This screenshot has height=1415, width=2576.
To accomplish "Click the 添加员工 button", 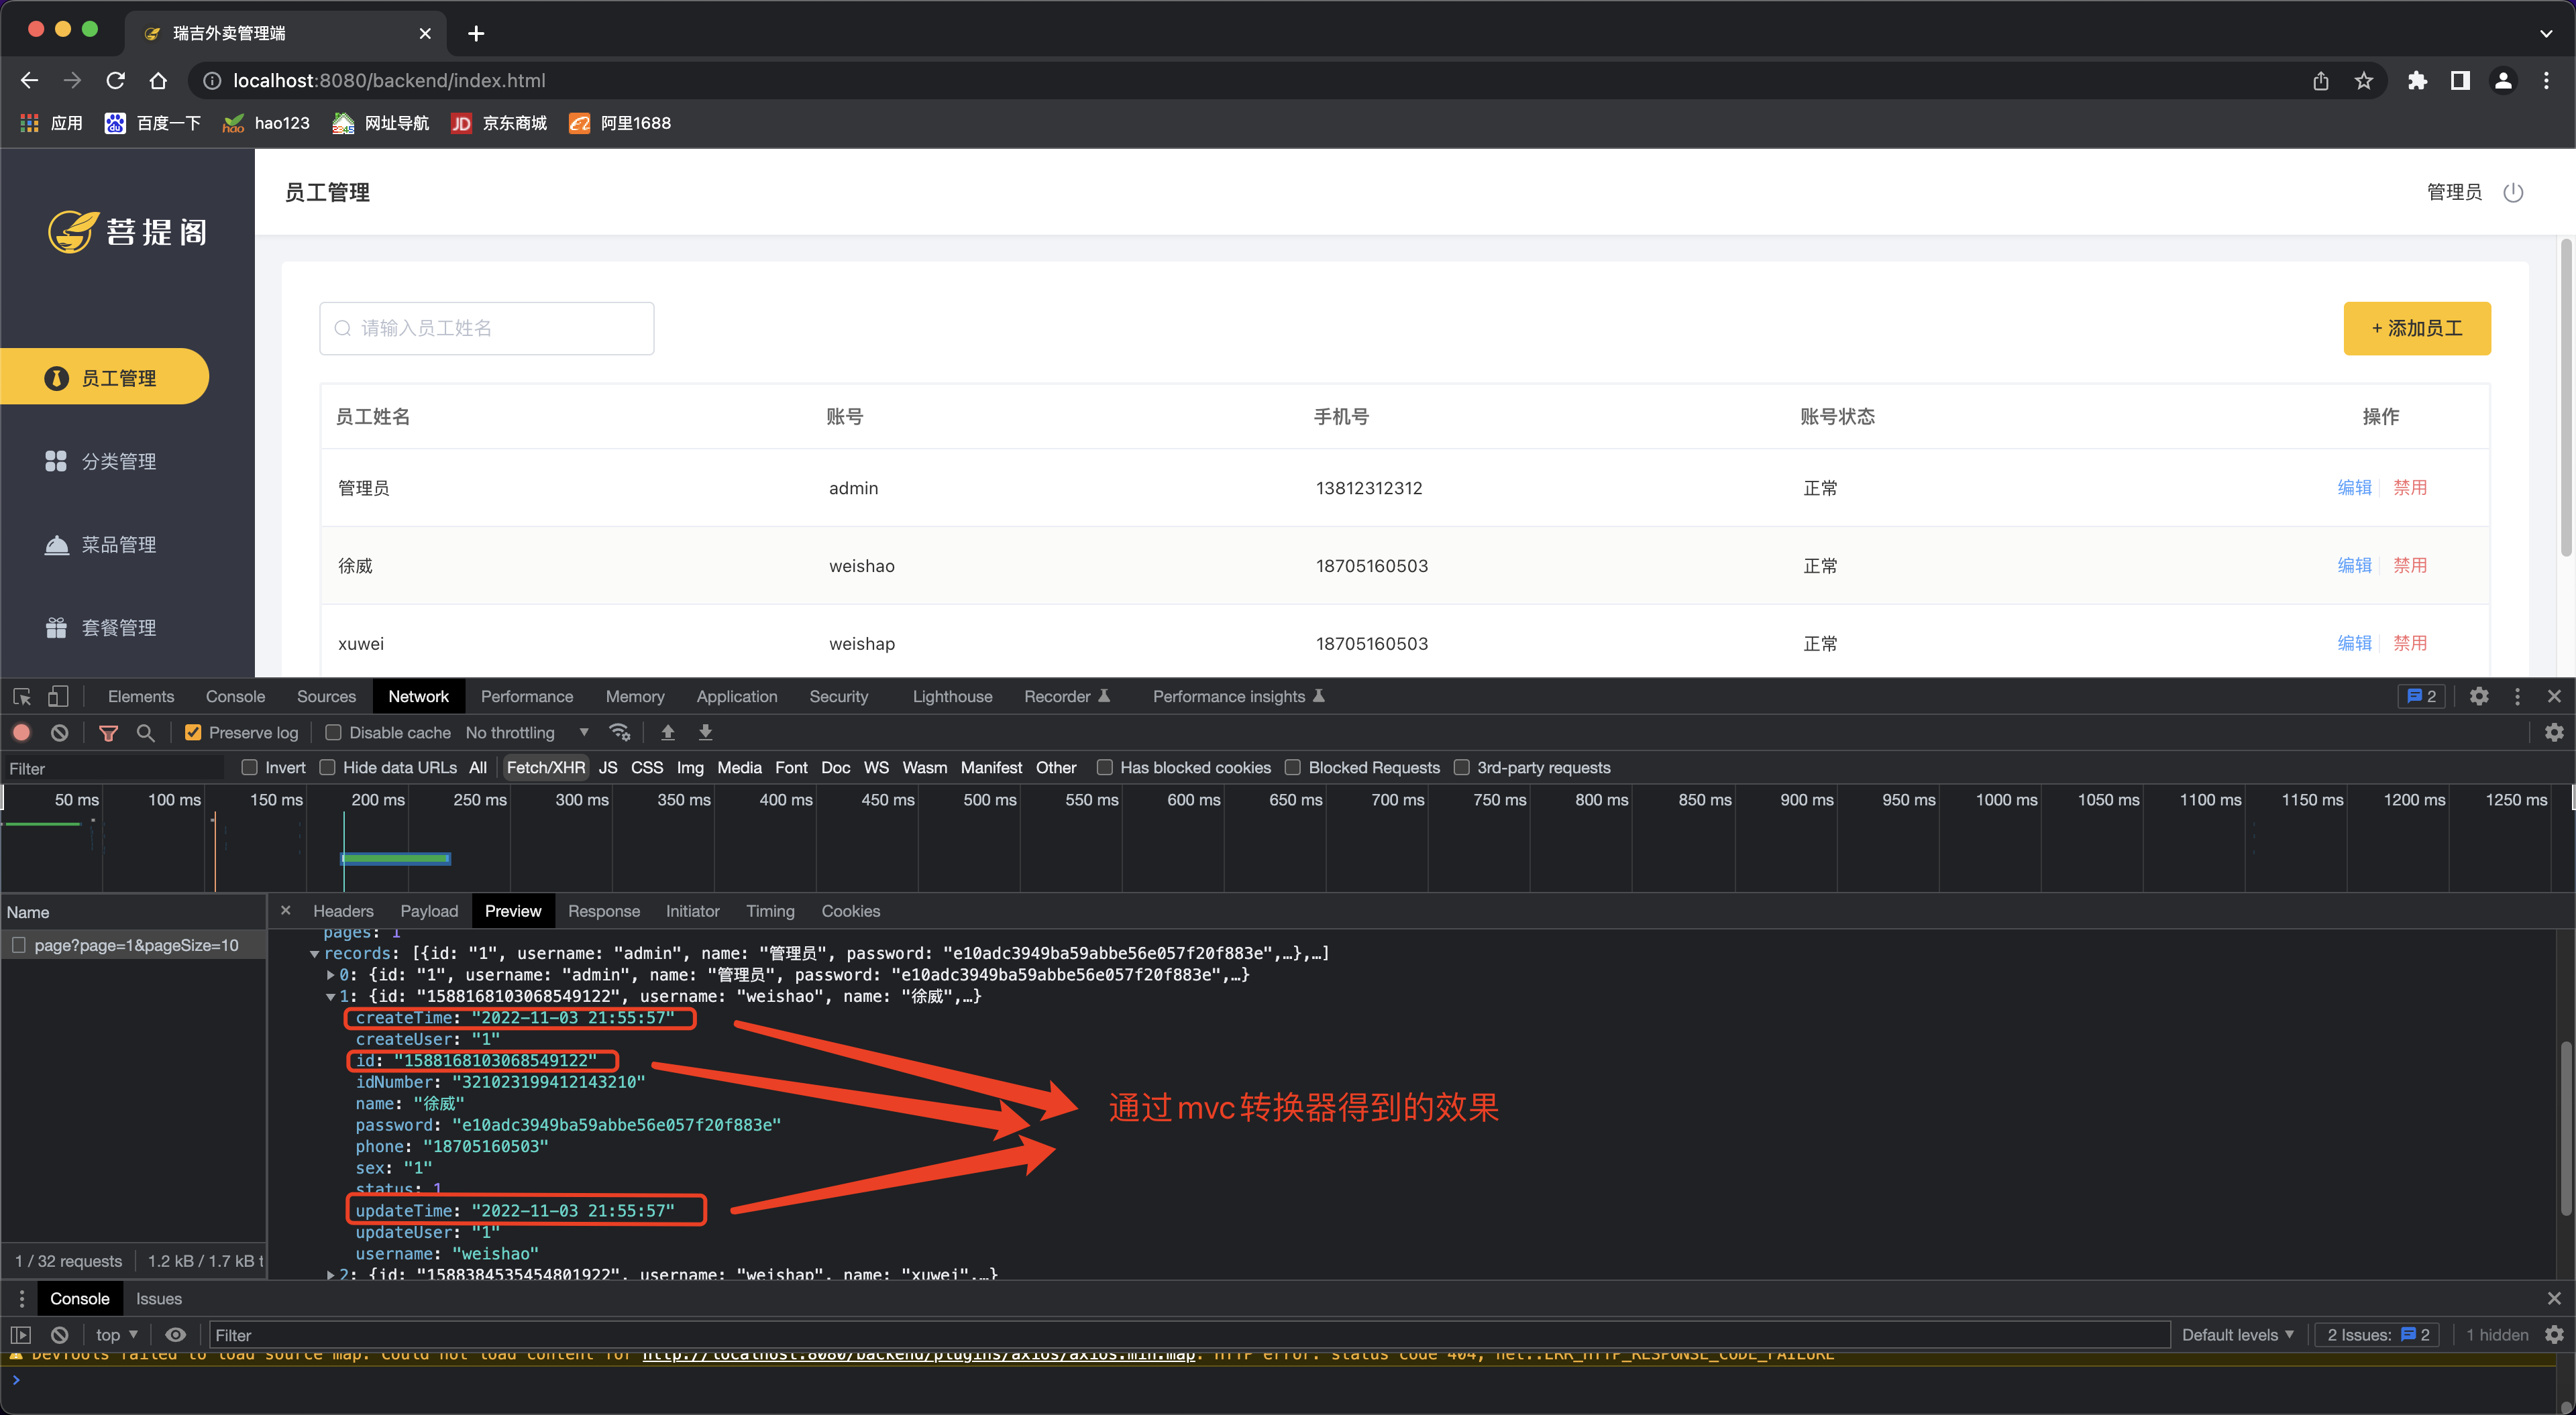I will point(2416,328).
